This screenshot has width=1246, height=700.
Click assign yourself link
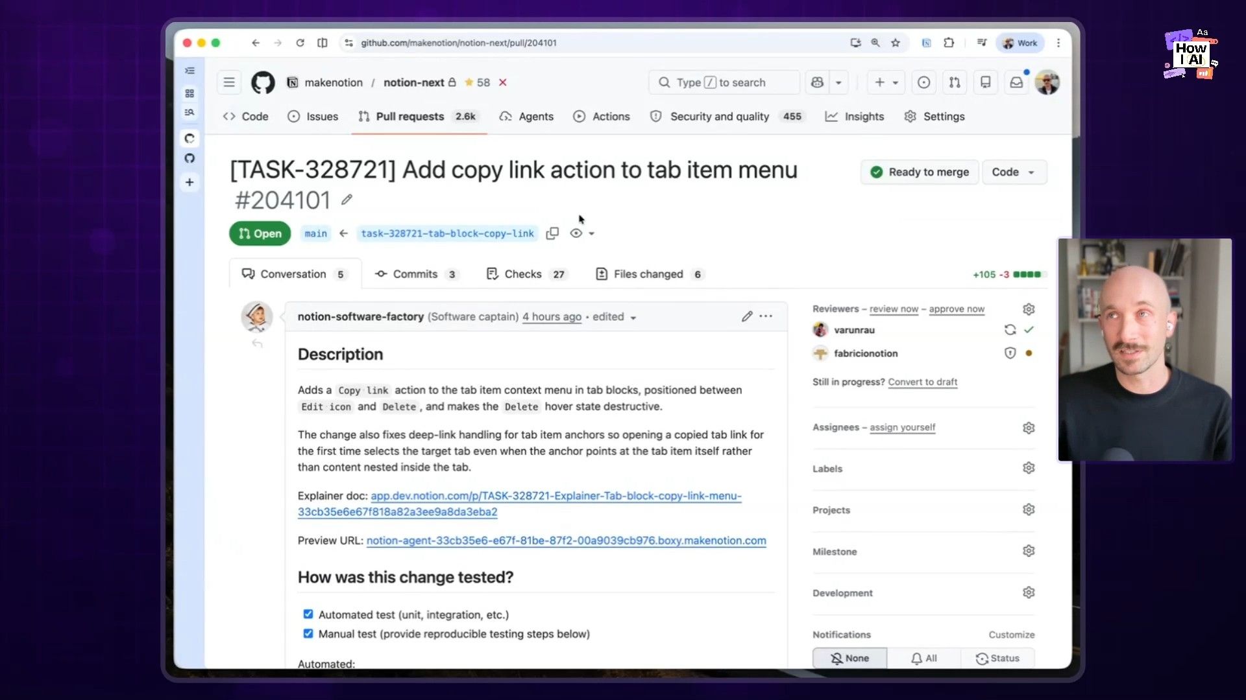(x=902, y=427)
